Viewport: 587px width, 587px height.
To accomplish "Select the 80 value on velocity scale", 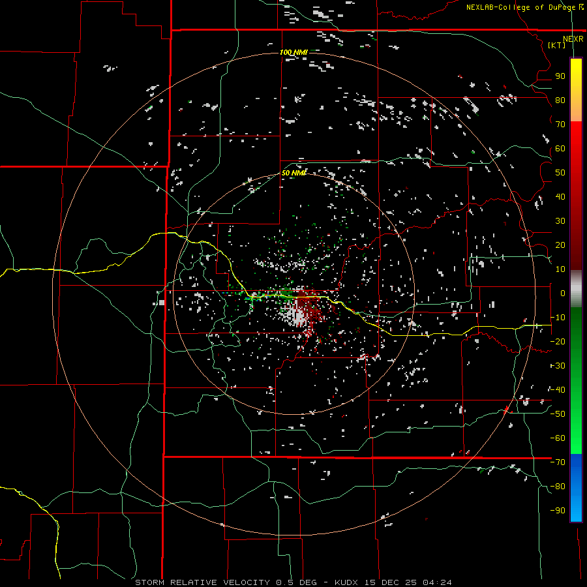I will tap(560, 100).
